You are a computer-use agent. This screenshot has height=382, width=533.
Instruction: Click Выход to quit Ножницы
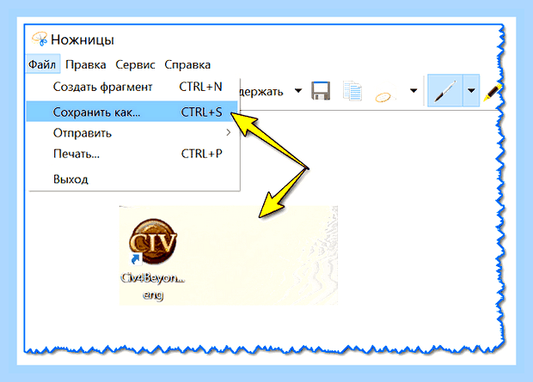tap(133, 179)
